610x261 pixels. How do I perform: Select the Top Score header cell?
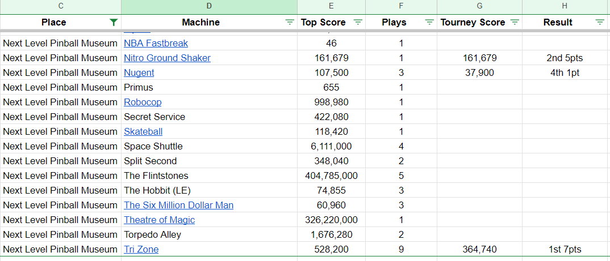point(332,23)
